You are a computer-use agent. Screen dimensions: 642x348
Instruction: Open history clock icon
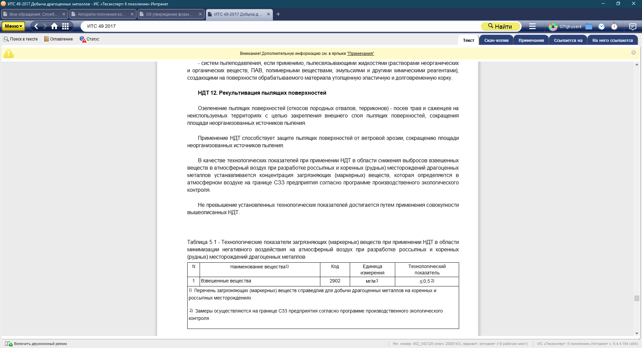(x=602, y=26)
